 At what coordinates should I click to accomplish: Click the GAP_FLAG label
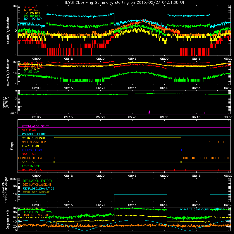click(x=29, y=130)
